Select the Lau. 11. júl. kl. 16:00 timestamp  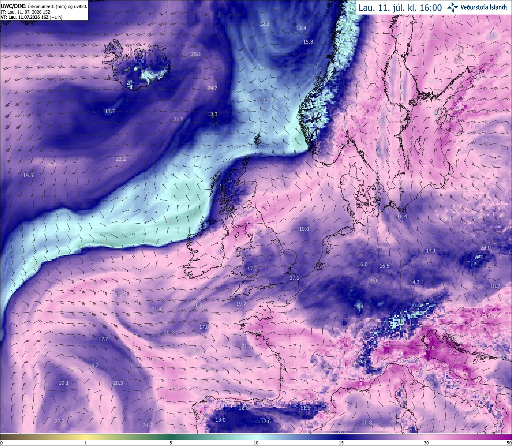tap(400, 7)
